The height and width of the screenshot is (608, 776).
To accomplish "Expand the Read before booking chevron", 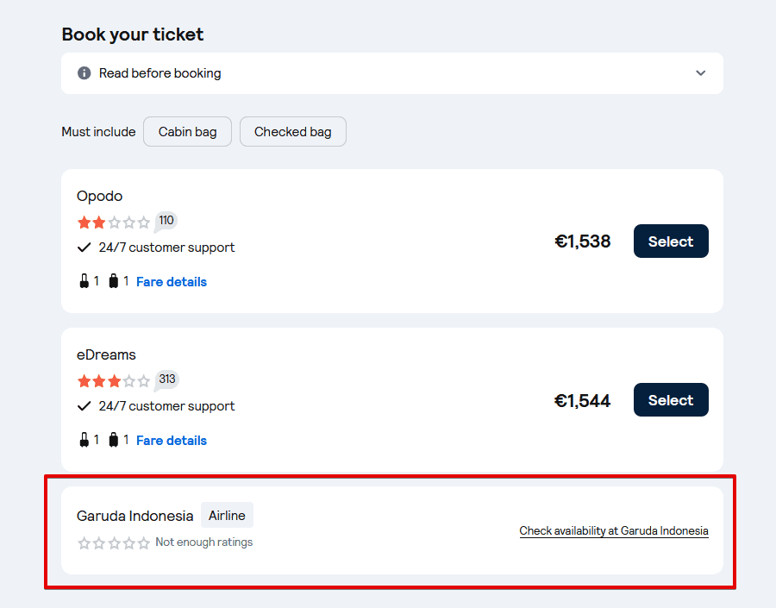I will tap(700, 73).
